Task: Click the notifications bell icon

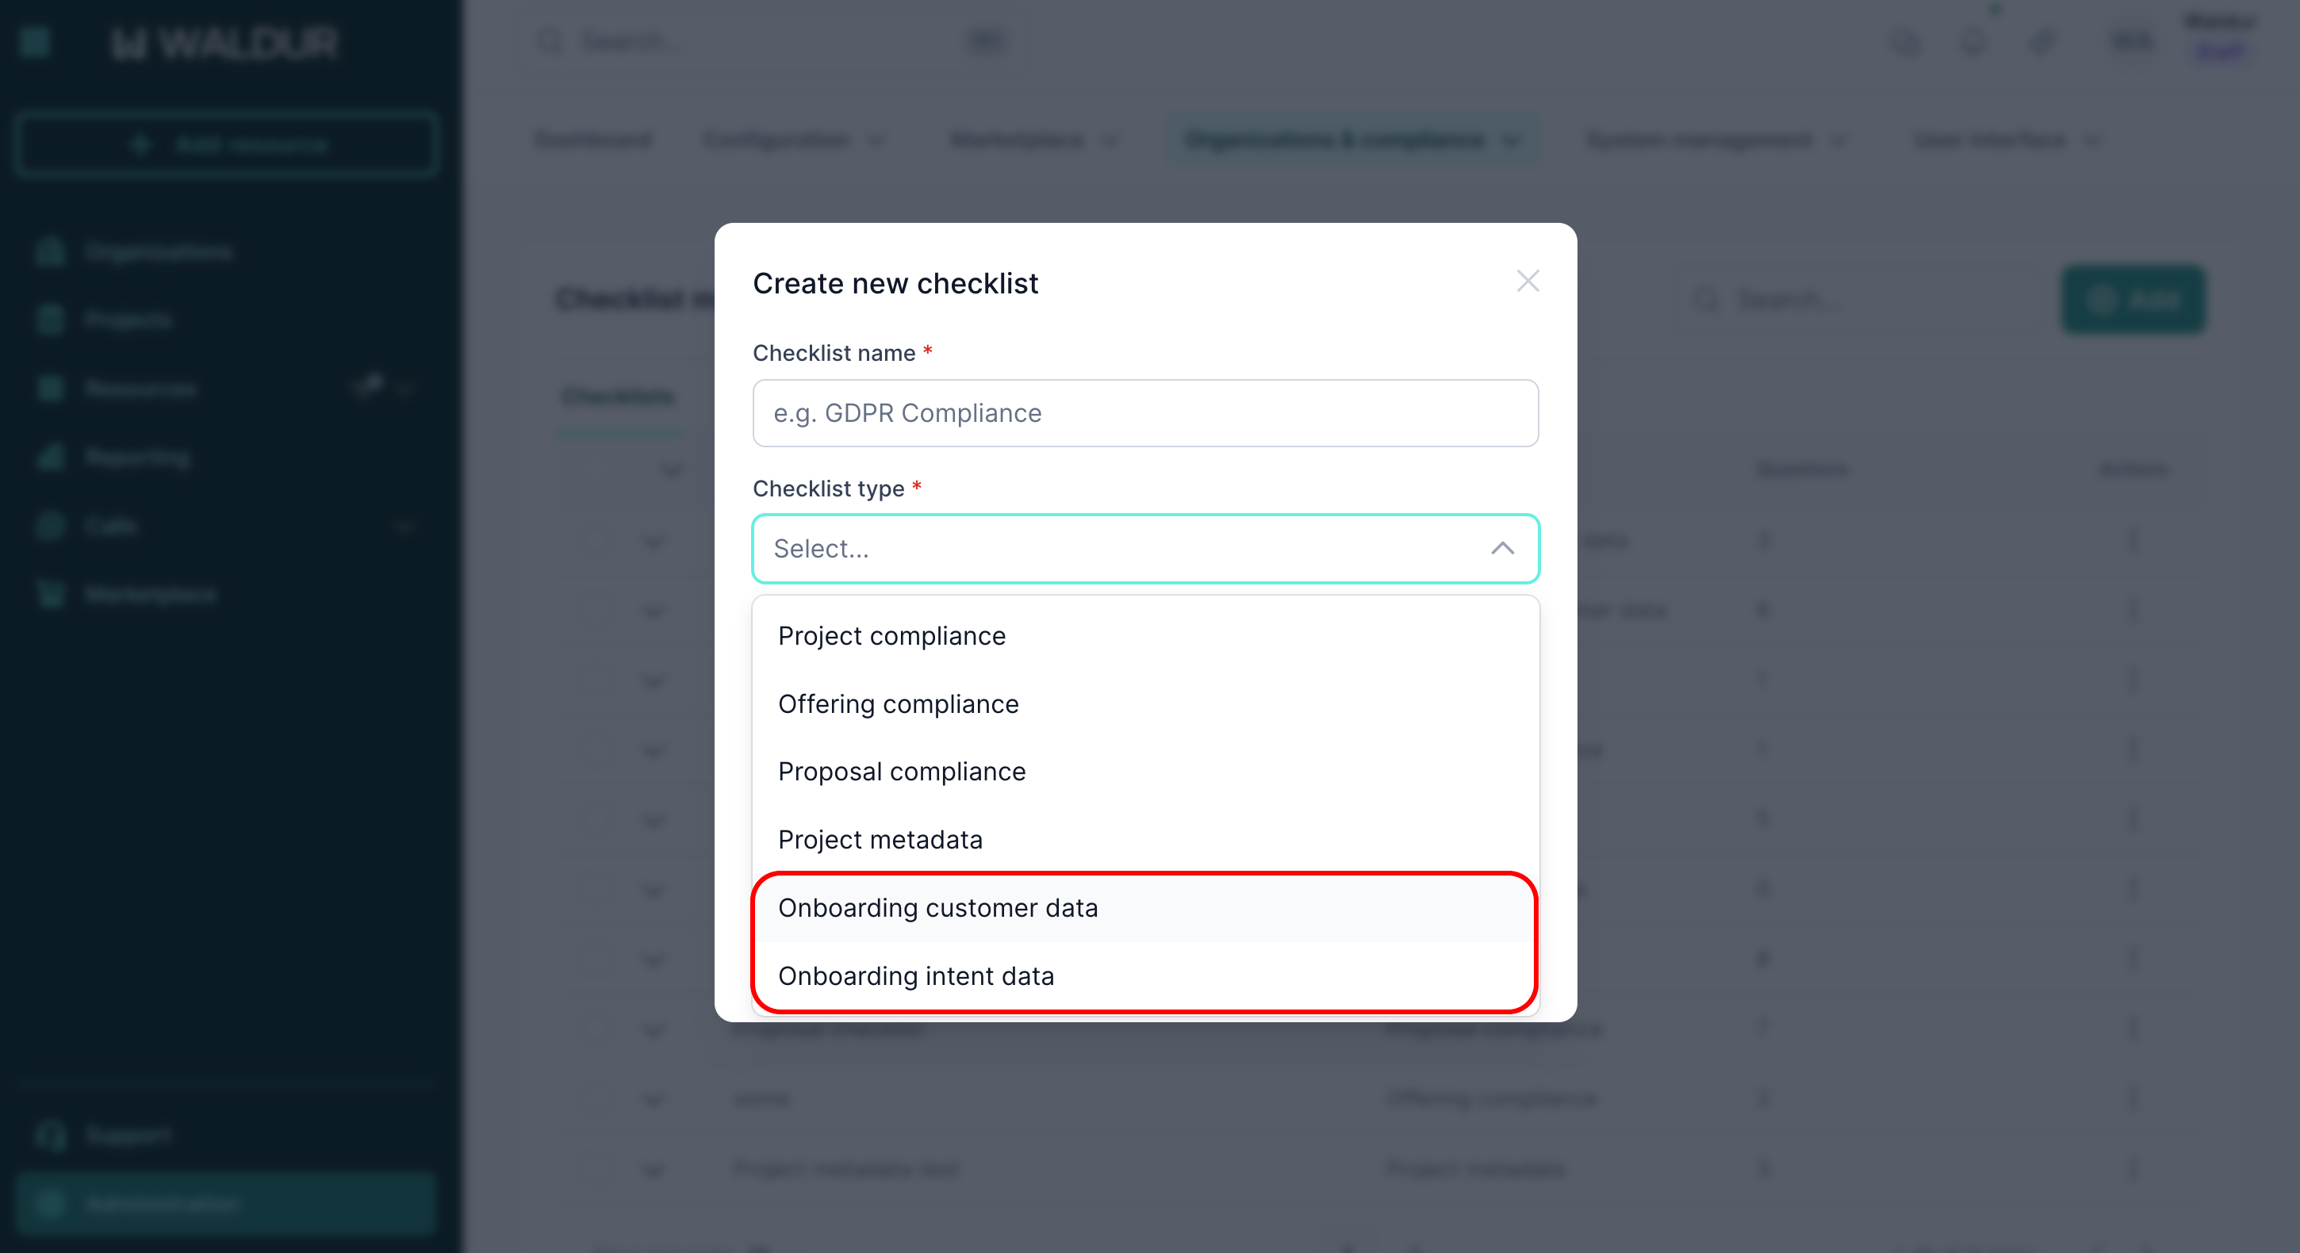Action: 1972,42
